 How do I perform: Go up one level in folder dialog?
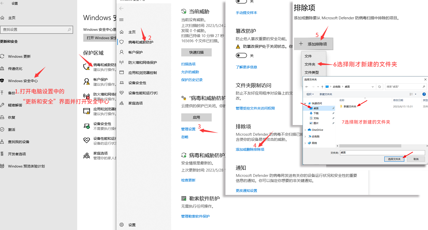click(322, 87)
